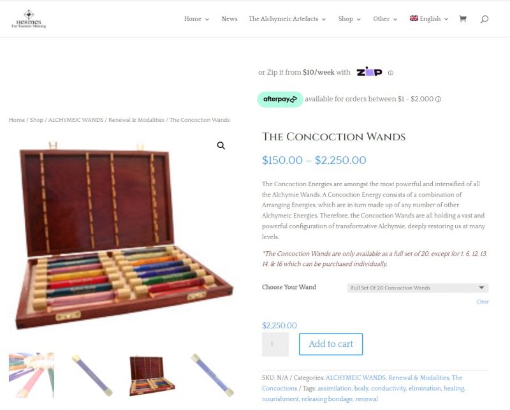Screen dimensions: 510x410
Task: Open the News menu item
Action: pos(229,19)
